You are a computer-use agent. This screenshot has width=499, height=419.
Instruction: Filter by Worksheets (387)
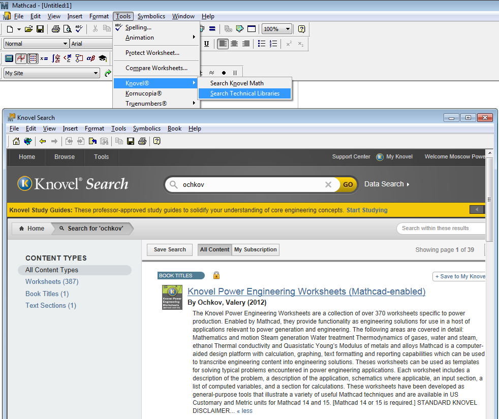tap(52, 281)
